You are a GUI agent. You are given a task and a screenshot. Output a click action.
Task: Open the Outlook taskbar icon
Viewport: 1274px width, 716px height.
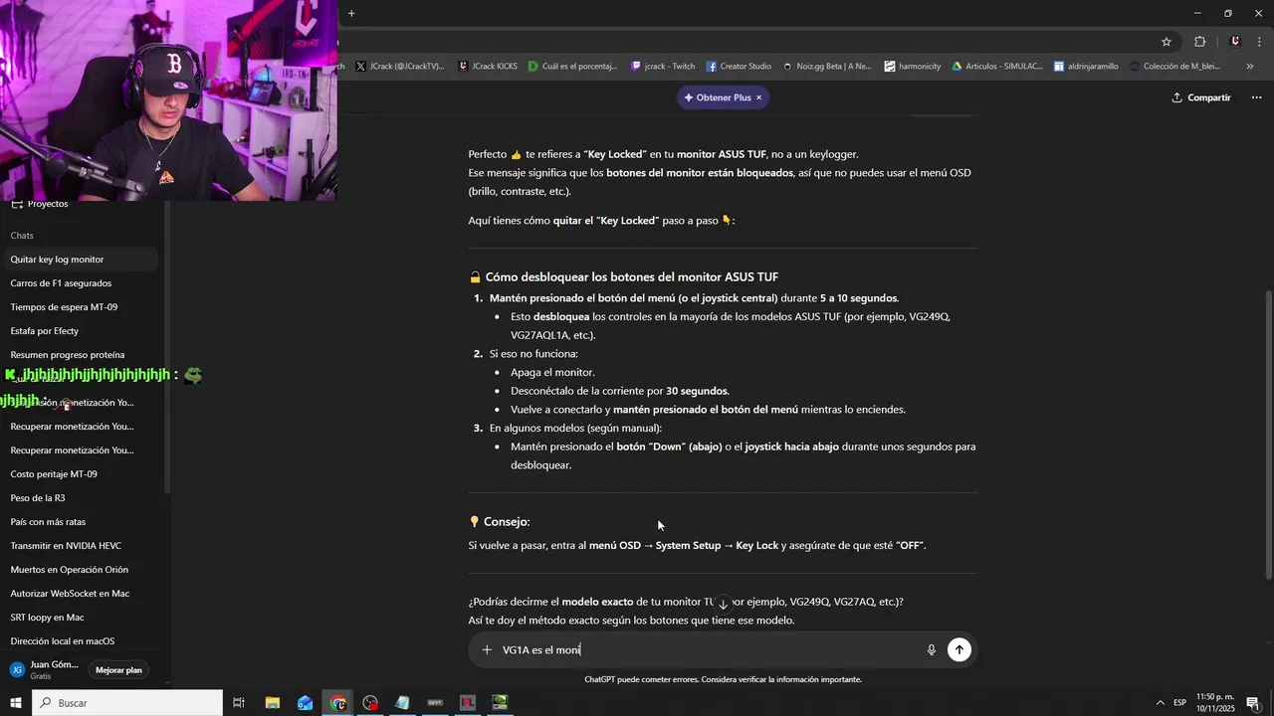(x=305, y=703)
